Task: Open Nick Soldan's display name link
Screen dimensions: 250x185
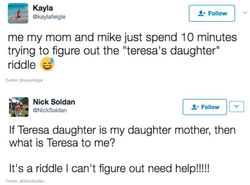Action: click(54, 102)
